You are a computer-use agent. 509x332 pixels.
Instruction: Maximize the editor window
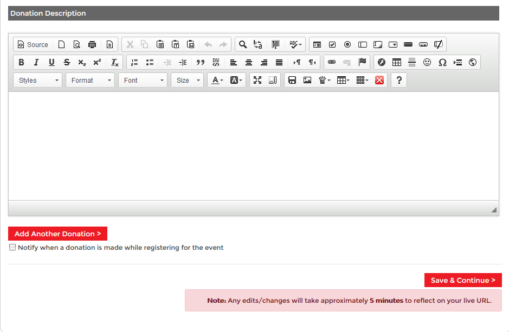tap(257, 80)
